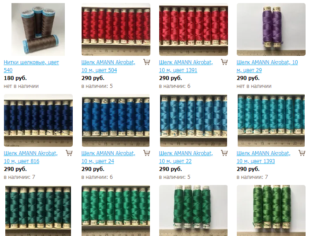Click cart icon for color 24
The width and height of the screenshot is (310, 236).
pos(147,153)
